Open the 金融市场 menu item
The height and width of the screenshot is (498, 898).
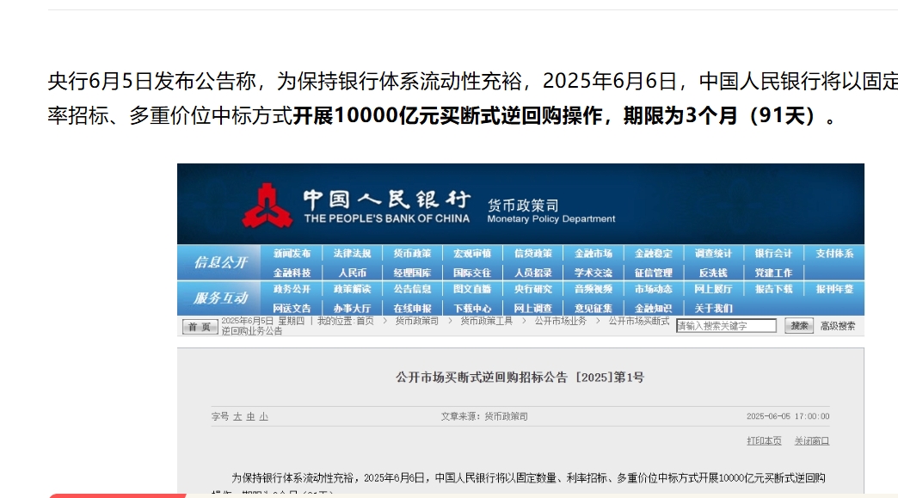click(x=594, y=254)
